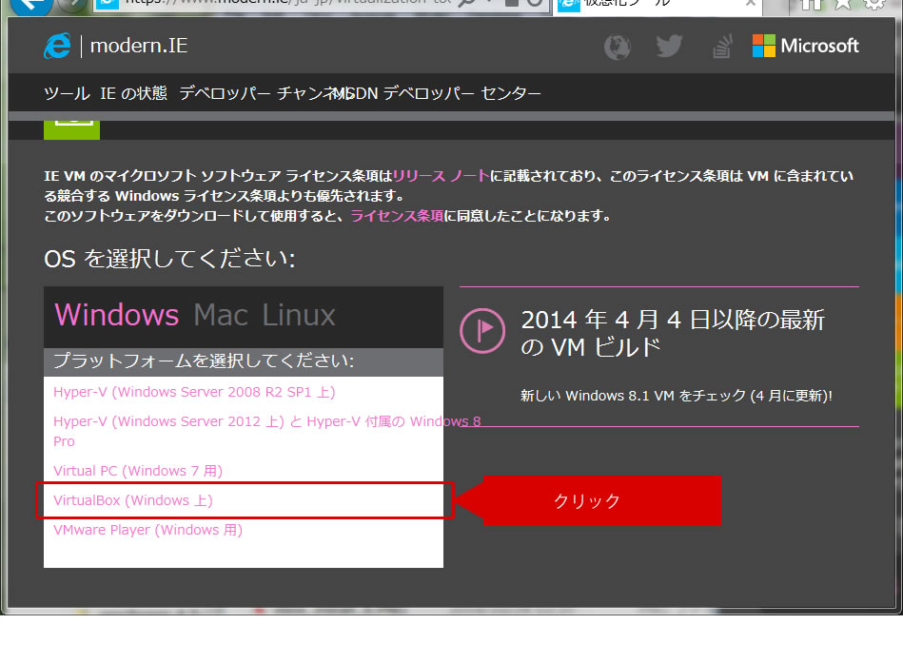
Task: Open browser favorites star icon
Action: point(843,4)
